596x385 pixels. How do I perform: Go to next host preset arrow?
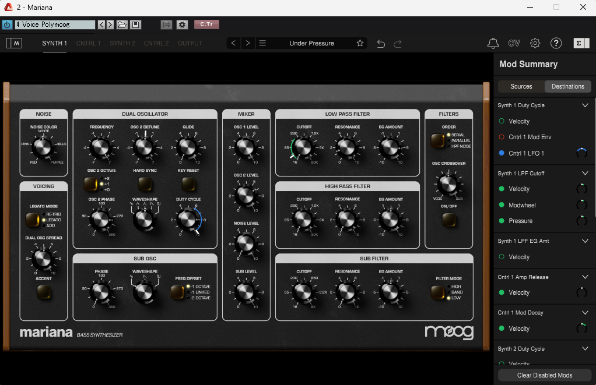pyautogui.click(x=110, y=24)
